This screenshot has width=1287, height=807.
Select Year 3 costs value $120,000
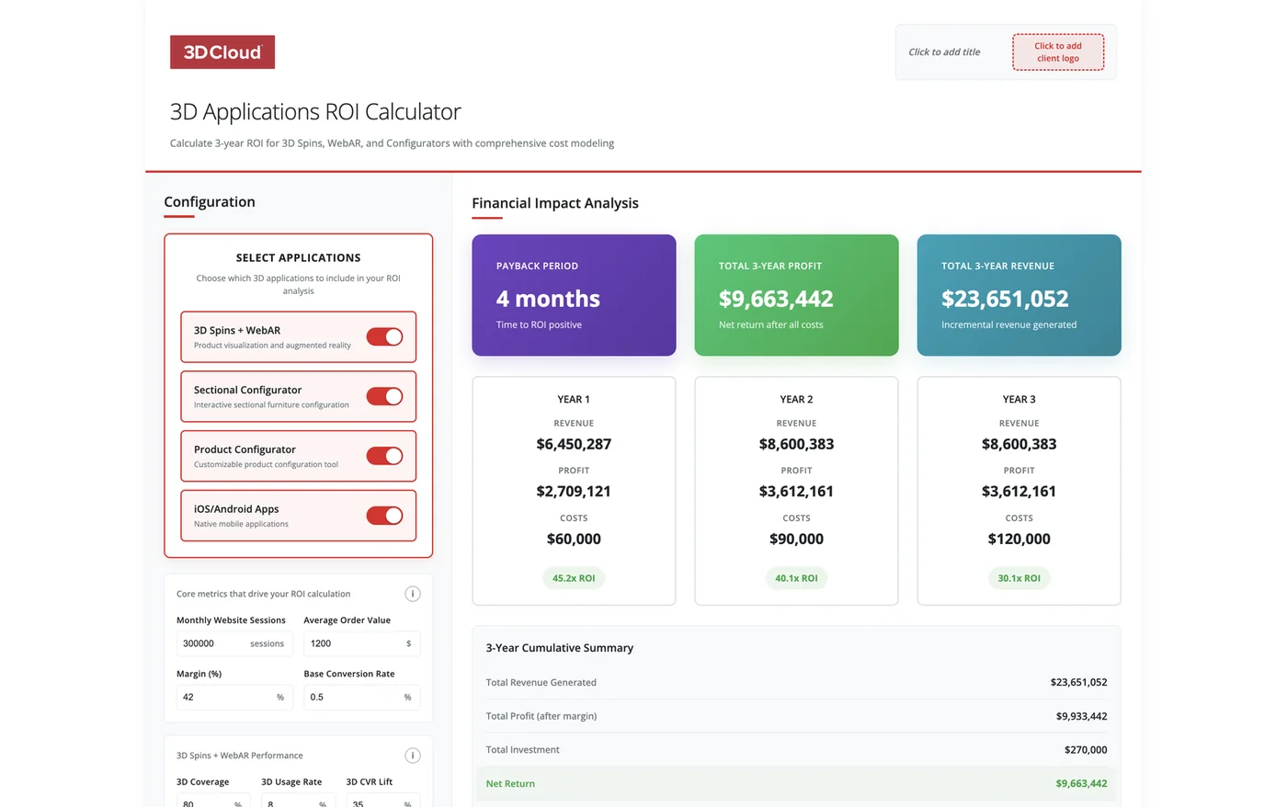click(1019, 540)
